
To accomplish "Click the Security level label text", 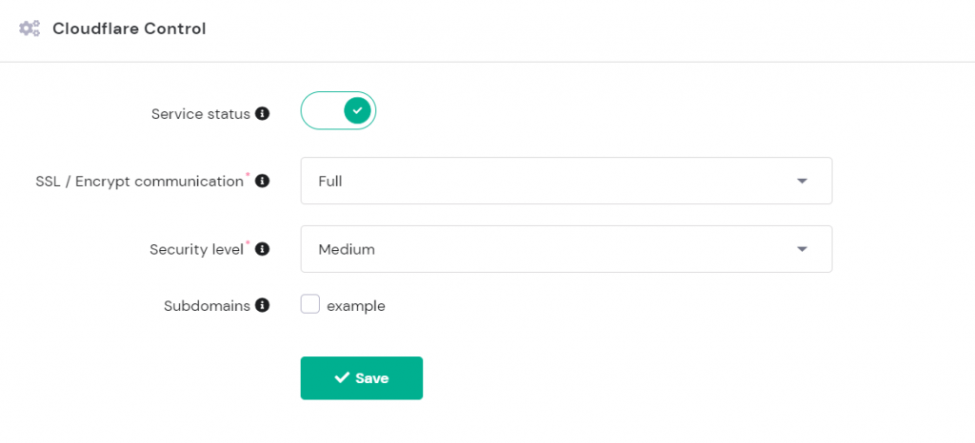I will tap(196, 249).
